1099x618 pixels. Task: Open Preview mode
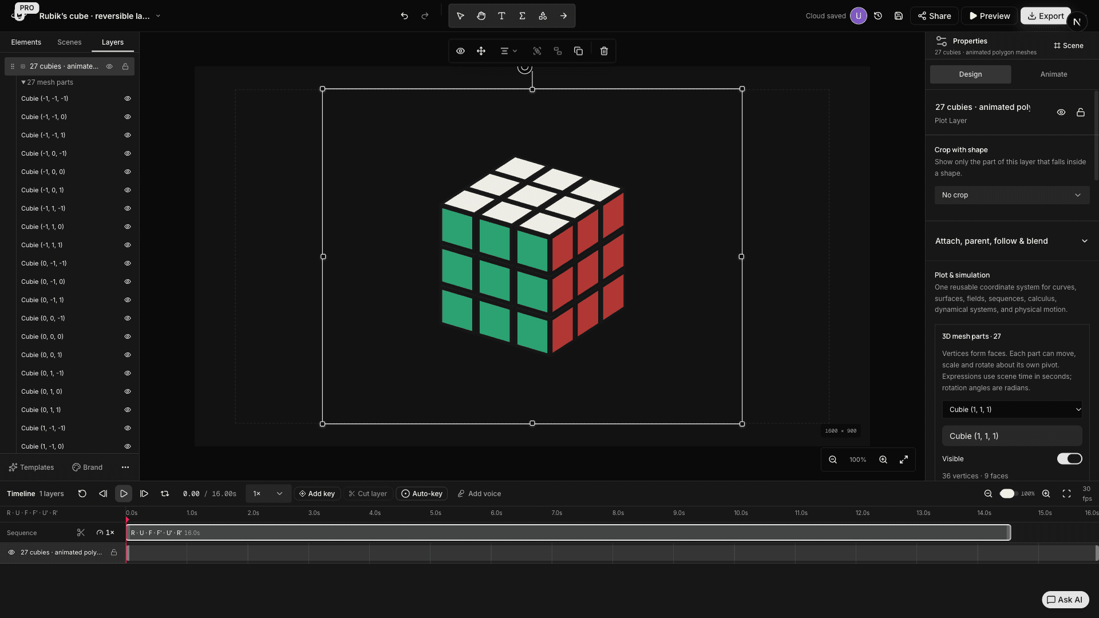(989, 16)
